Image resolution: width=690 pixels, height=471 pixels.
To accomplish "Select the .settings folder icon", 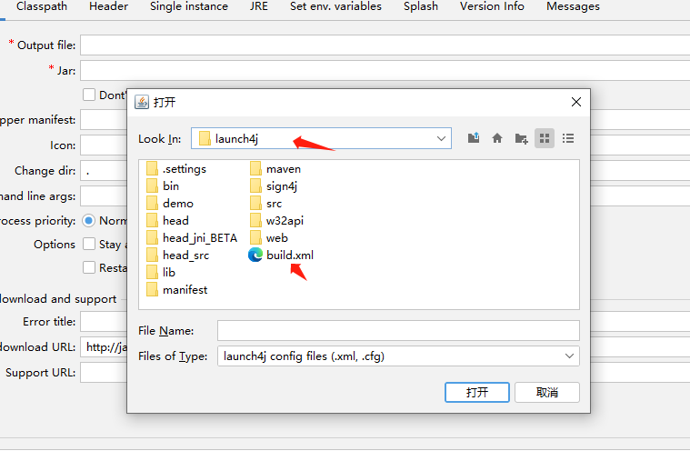I will tap(152, 168).
